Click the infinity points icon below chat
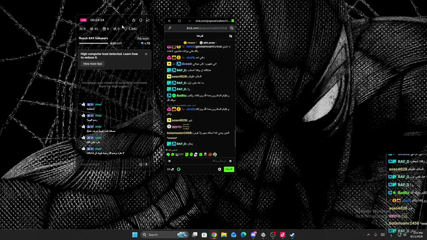Viewport: 427px width, 240px height. click(170, 169)
